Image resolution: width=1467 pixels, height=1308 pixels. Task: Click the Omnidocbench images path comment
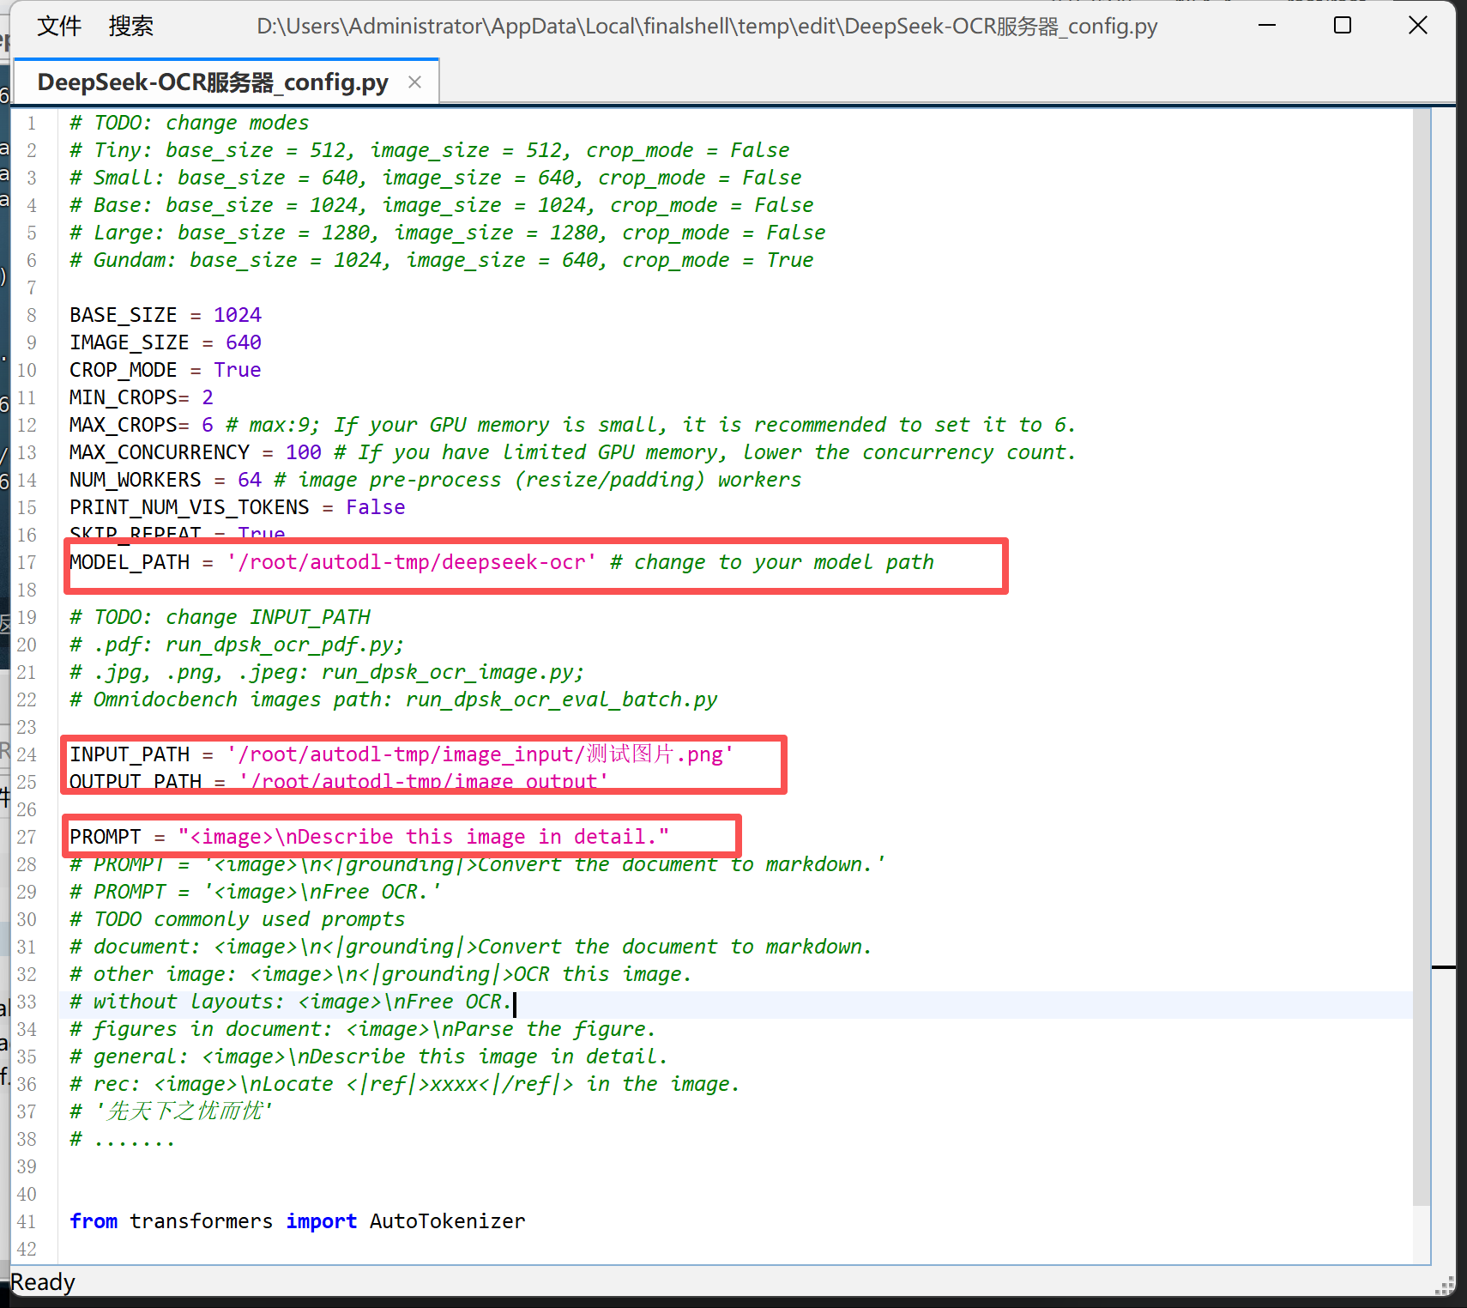tap(394, 699)
